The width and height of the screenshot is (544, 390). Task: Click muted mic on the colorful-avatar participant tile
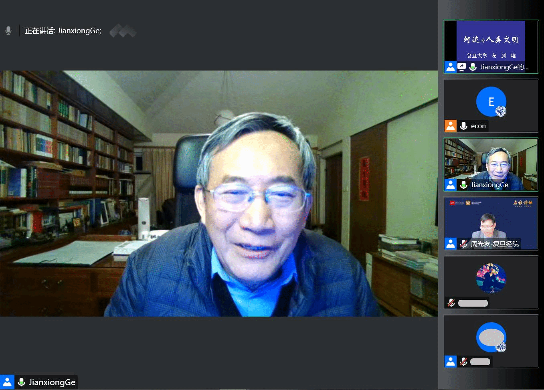(451, 303)
